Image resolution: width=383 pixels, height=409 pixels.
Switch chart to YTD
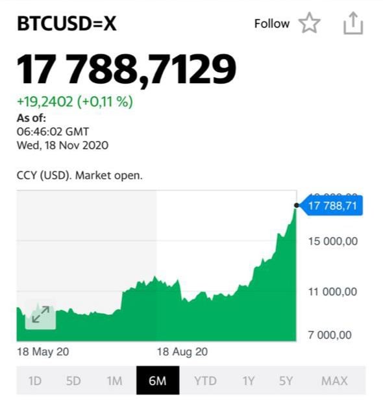(205, 381)
